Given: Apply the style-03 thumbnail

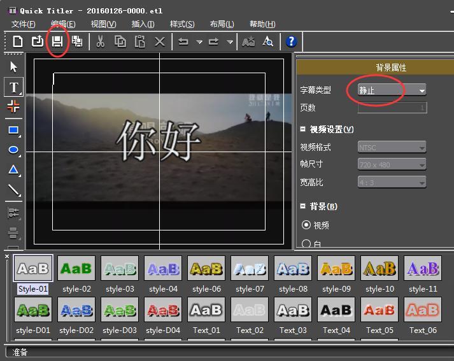Looking at the screenshot, I should pyautogui.click(x=120, y=268).
